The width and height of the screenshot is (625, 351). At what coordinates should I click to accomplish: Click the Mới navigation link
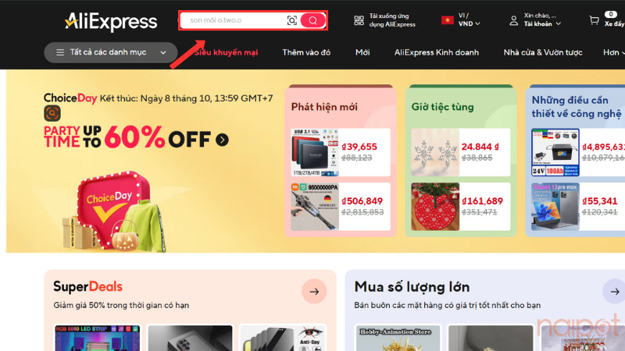coord(362,52)
